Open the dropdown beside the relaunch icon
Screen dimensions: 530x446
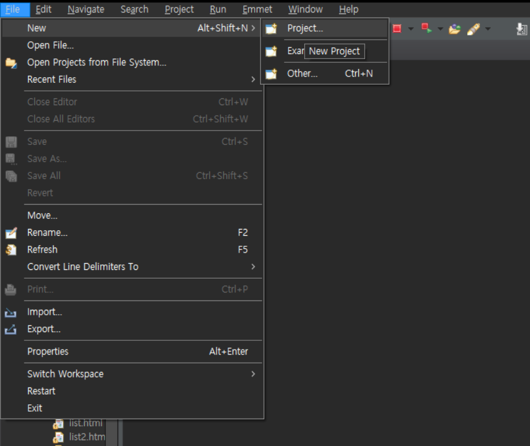(440, 29)
